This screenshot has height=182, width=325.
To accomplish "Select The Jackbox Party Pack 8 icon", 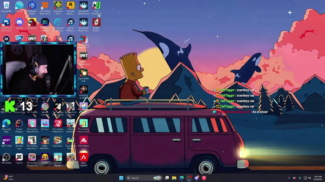I will coord(84,126).
